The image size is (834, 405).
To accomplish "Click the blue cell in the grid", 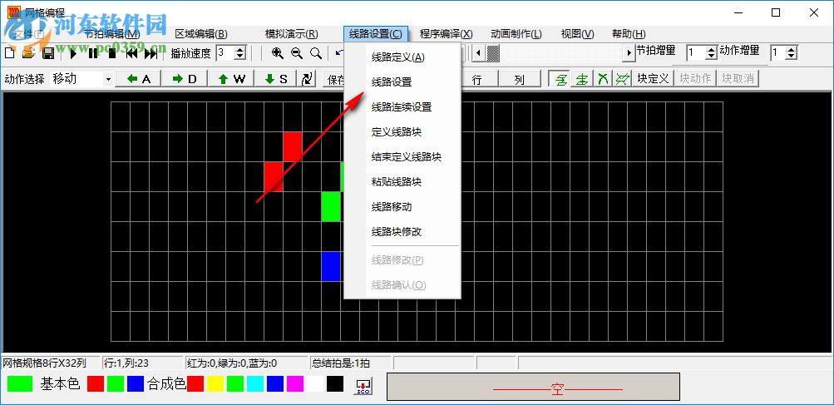I will tap(331, 266).
